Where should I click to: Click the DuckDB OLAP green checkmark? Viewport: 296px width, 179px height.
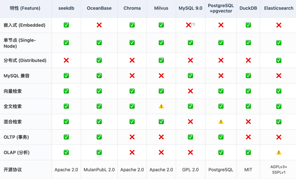click(248, 152)
